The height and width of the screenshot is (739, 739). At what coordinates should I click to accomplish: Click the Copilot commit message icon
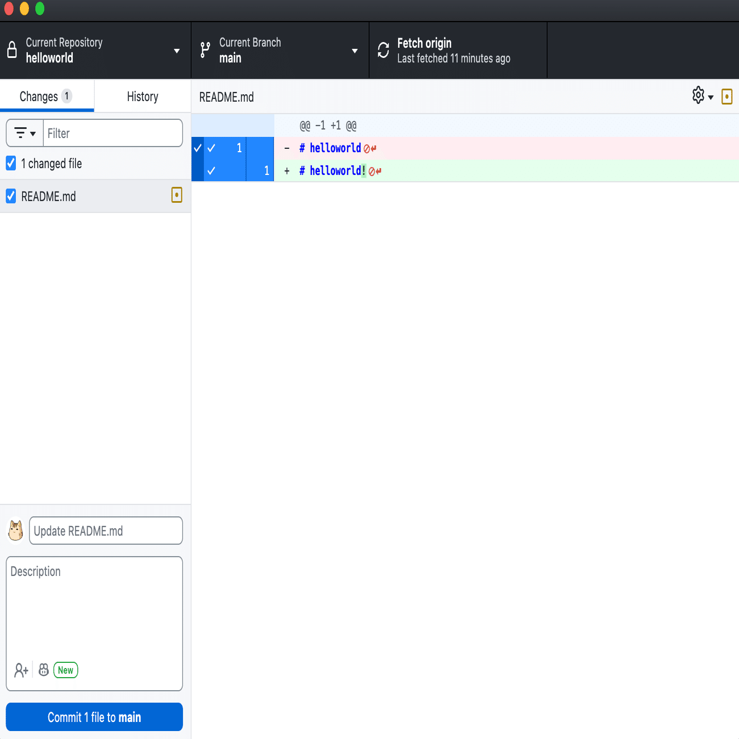point(43,670)
